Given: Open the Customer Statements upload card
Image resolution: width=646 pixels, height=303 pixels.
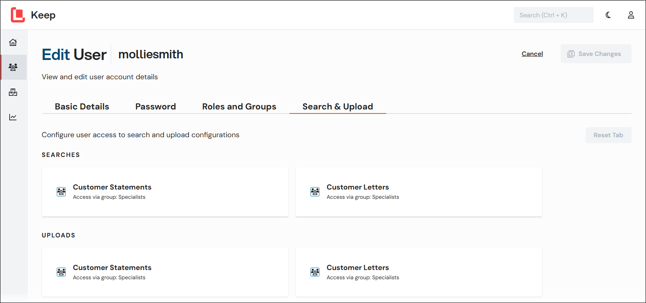Looking at the screenshot, I should pos(165,272).
